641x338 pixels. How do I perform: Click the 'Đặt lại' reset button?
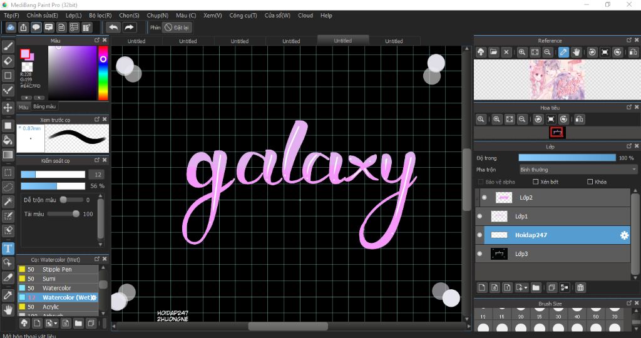(177, 28)
